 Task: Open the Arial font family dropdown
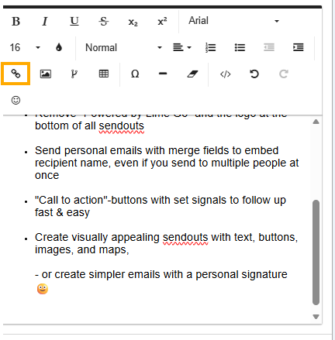click(x=233, y=21)
